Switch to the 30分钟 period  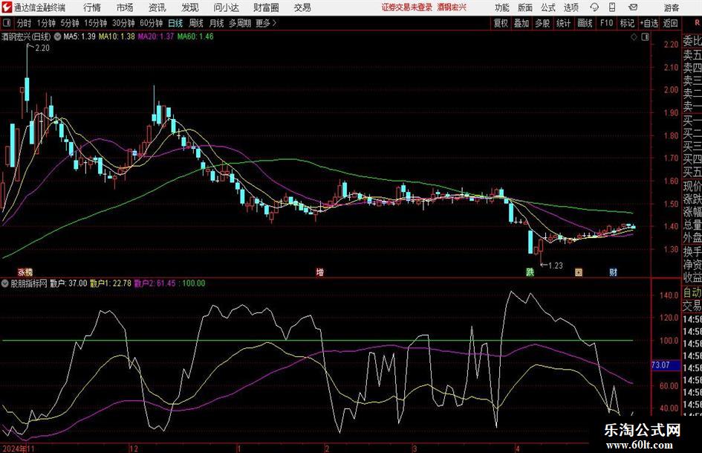click(123, 23)
